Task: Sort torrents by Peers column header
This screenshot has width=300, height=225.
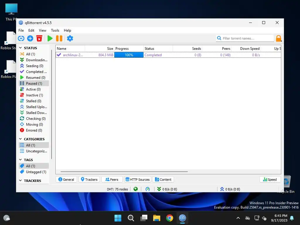Action: pos(217,49)
